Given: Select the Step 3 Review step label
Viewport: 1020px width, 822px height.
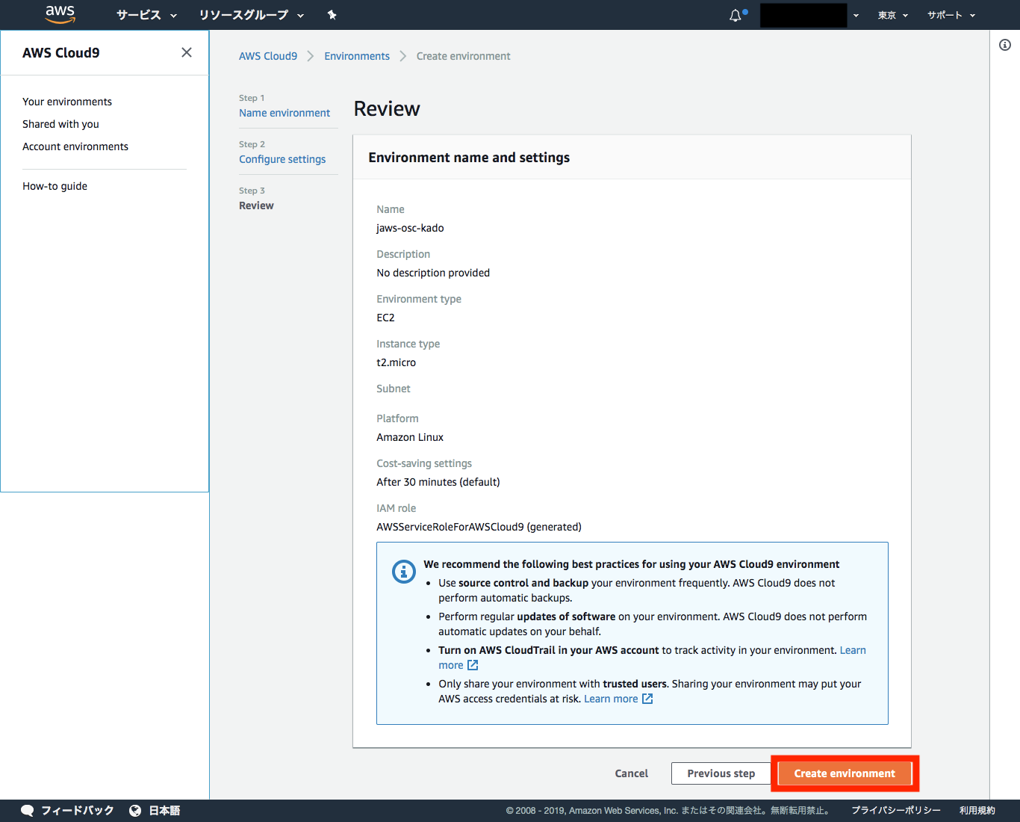Looking at the screenshot, I should click(256, 205).
